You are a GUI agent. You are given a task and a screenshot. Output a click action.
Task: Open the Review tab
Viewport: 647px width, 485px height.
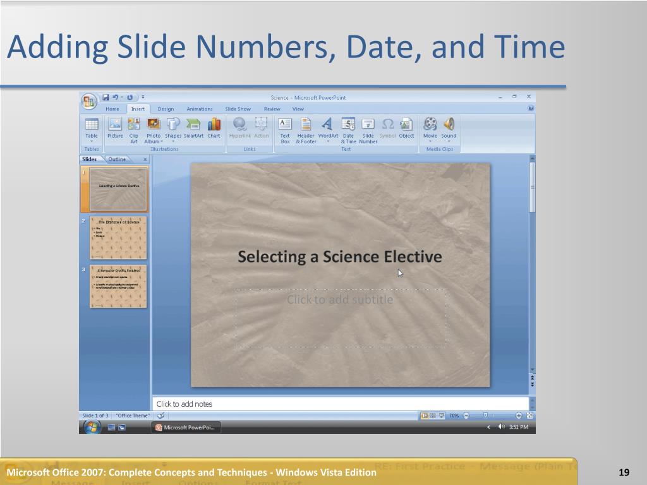pos(272,109)
